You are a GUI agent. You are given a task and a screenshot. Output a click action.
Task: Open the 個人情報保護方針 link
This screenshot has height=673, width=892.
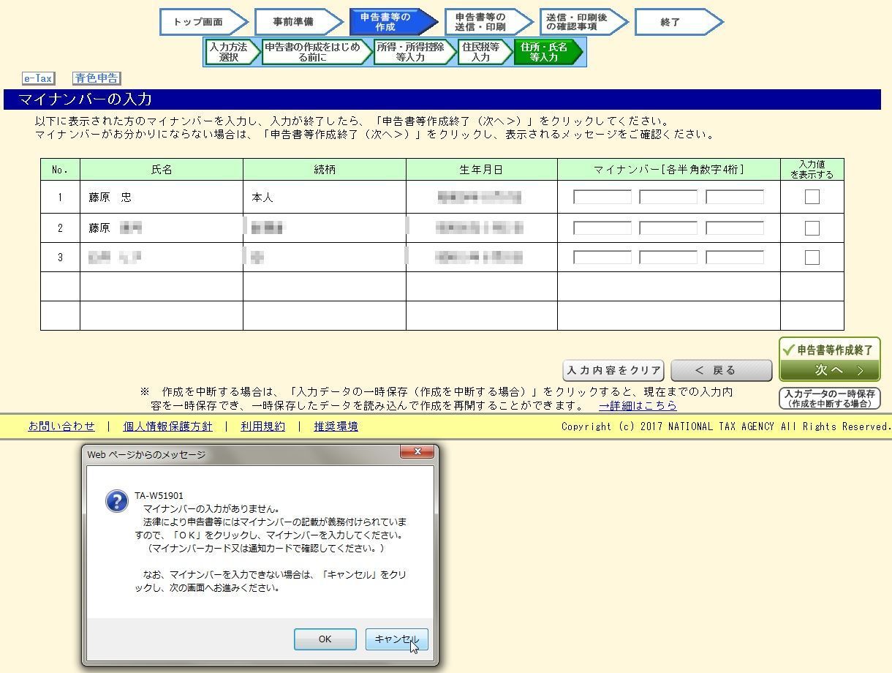167,426
